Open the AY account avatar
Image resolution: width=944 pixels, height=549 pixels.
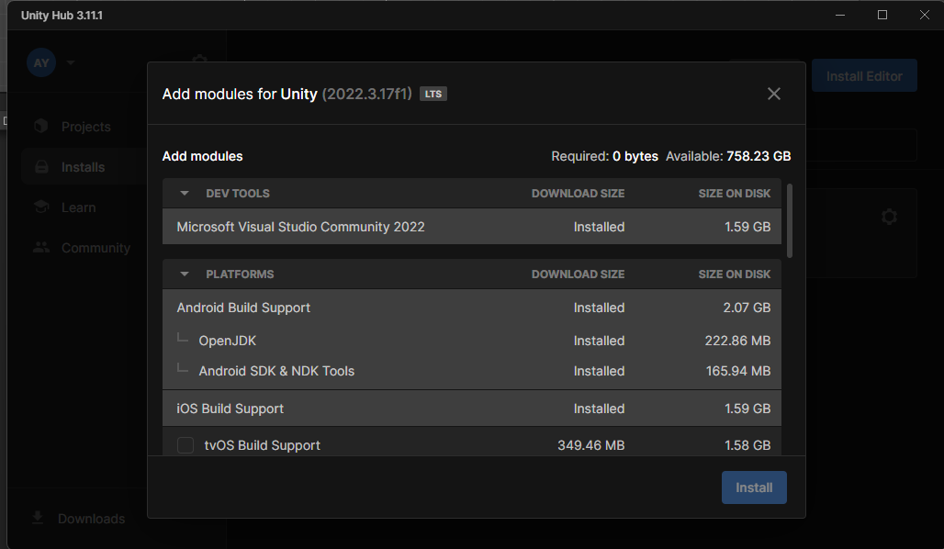click(x=41, y=62)
